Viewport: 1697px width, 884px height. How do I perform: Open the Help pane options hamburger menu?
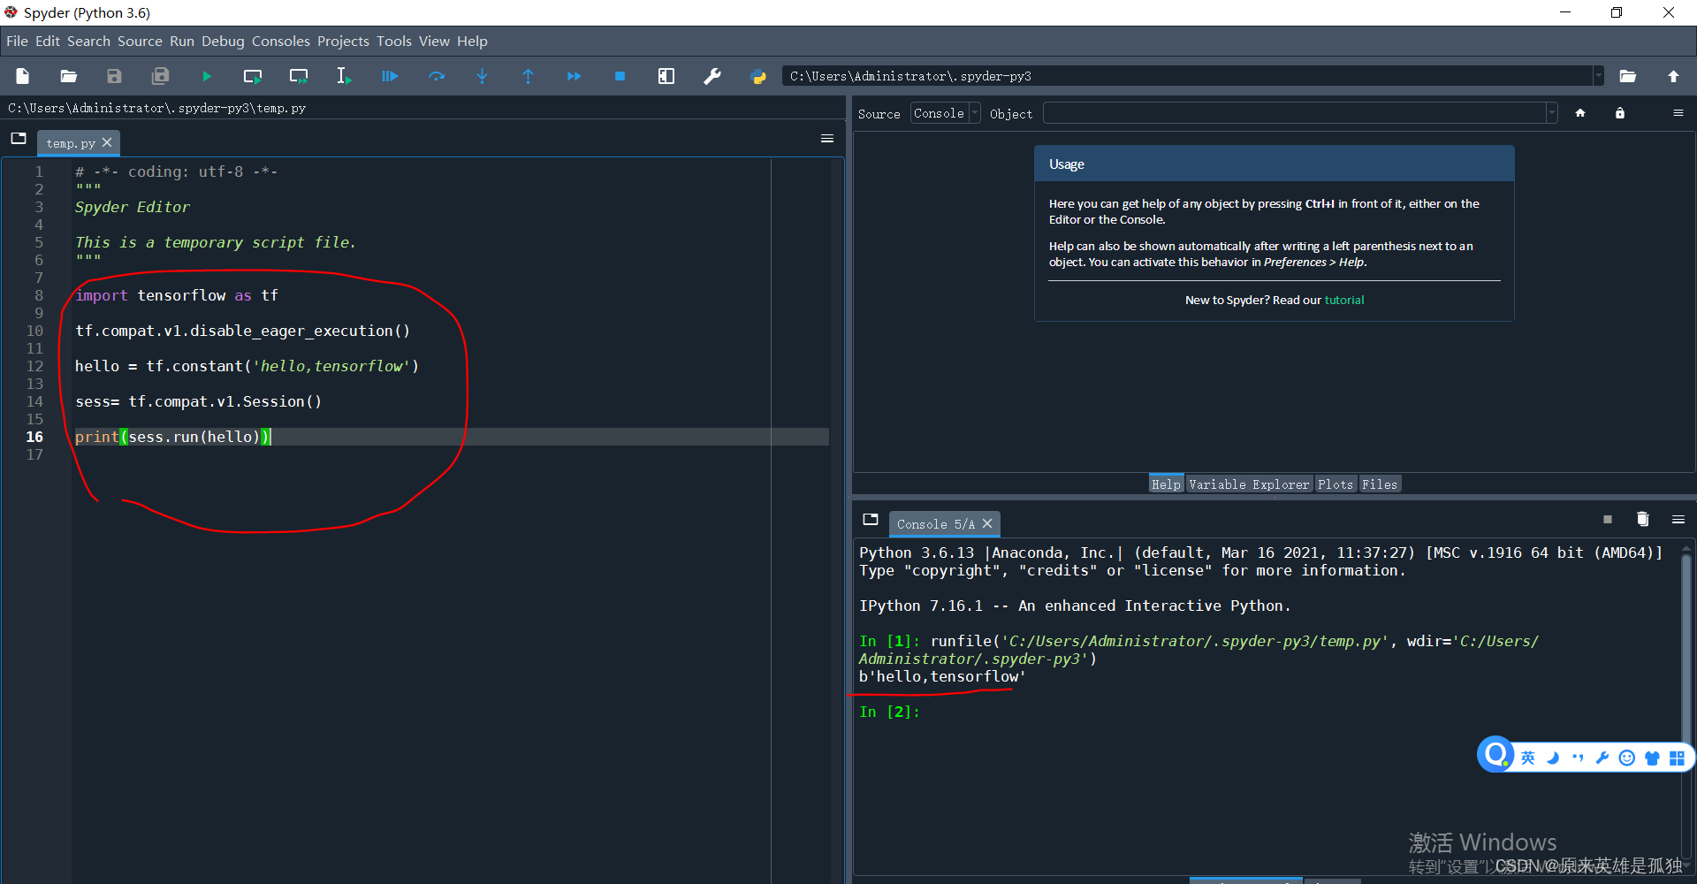pyautogui.click(x=1678, y=113)
